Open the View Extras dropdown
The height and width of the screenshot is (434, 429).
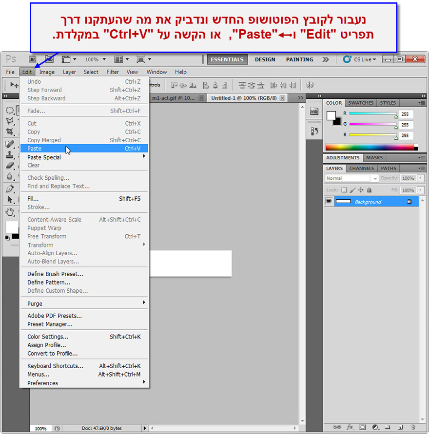[x=69, y=59]
